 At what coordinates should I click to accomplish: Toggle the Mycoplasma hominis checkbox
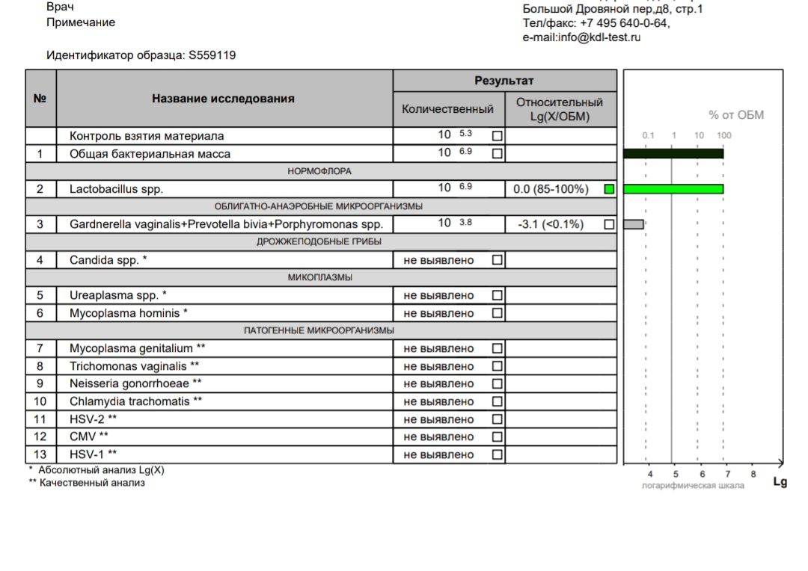(498, 313)
